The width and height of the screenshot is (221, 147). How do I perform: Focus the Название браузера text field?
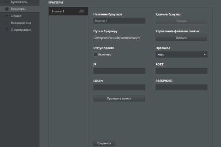click(x=119, y=21)
